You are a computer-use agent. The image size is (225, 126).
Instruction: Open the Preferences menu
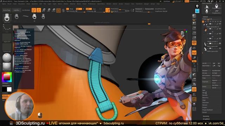click(x=92, y=4)
